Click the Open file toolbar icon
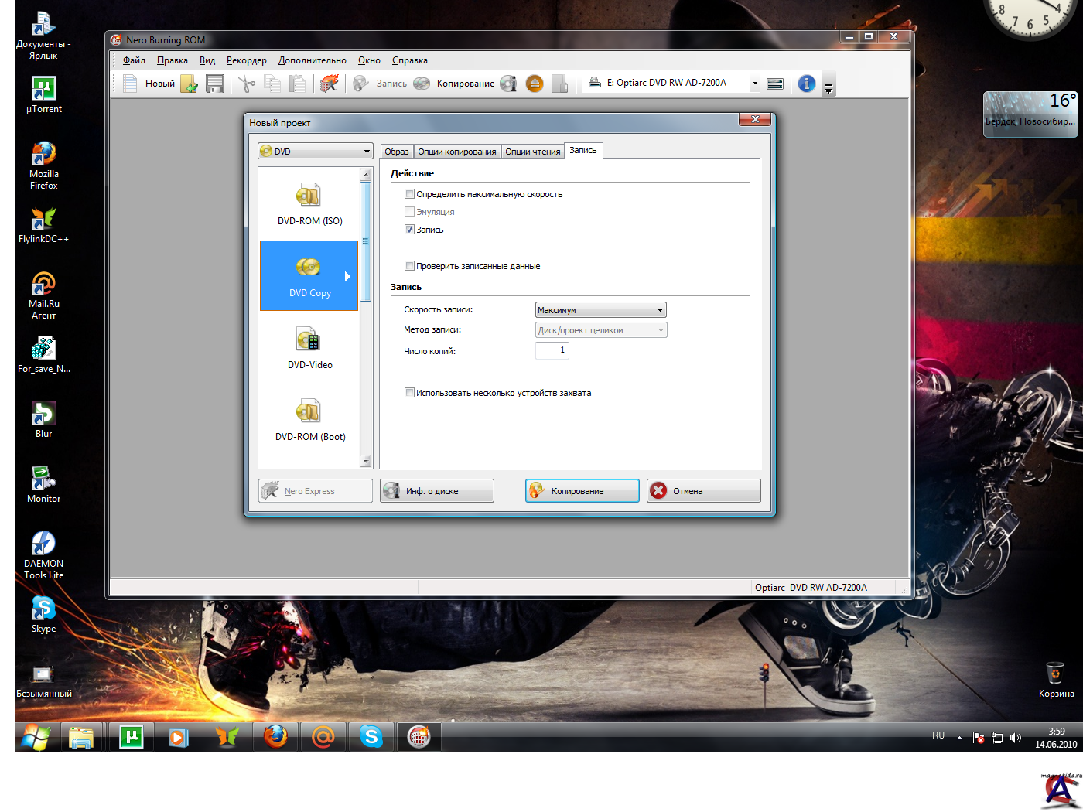 pyautogui.click(x=190, y=84)
